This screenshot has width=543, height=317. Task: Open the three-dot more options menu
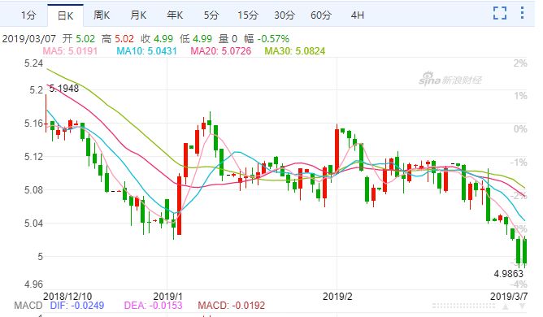click(522, 13)
